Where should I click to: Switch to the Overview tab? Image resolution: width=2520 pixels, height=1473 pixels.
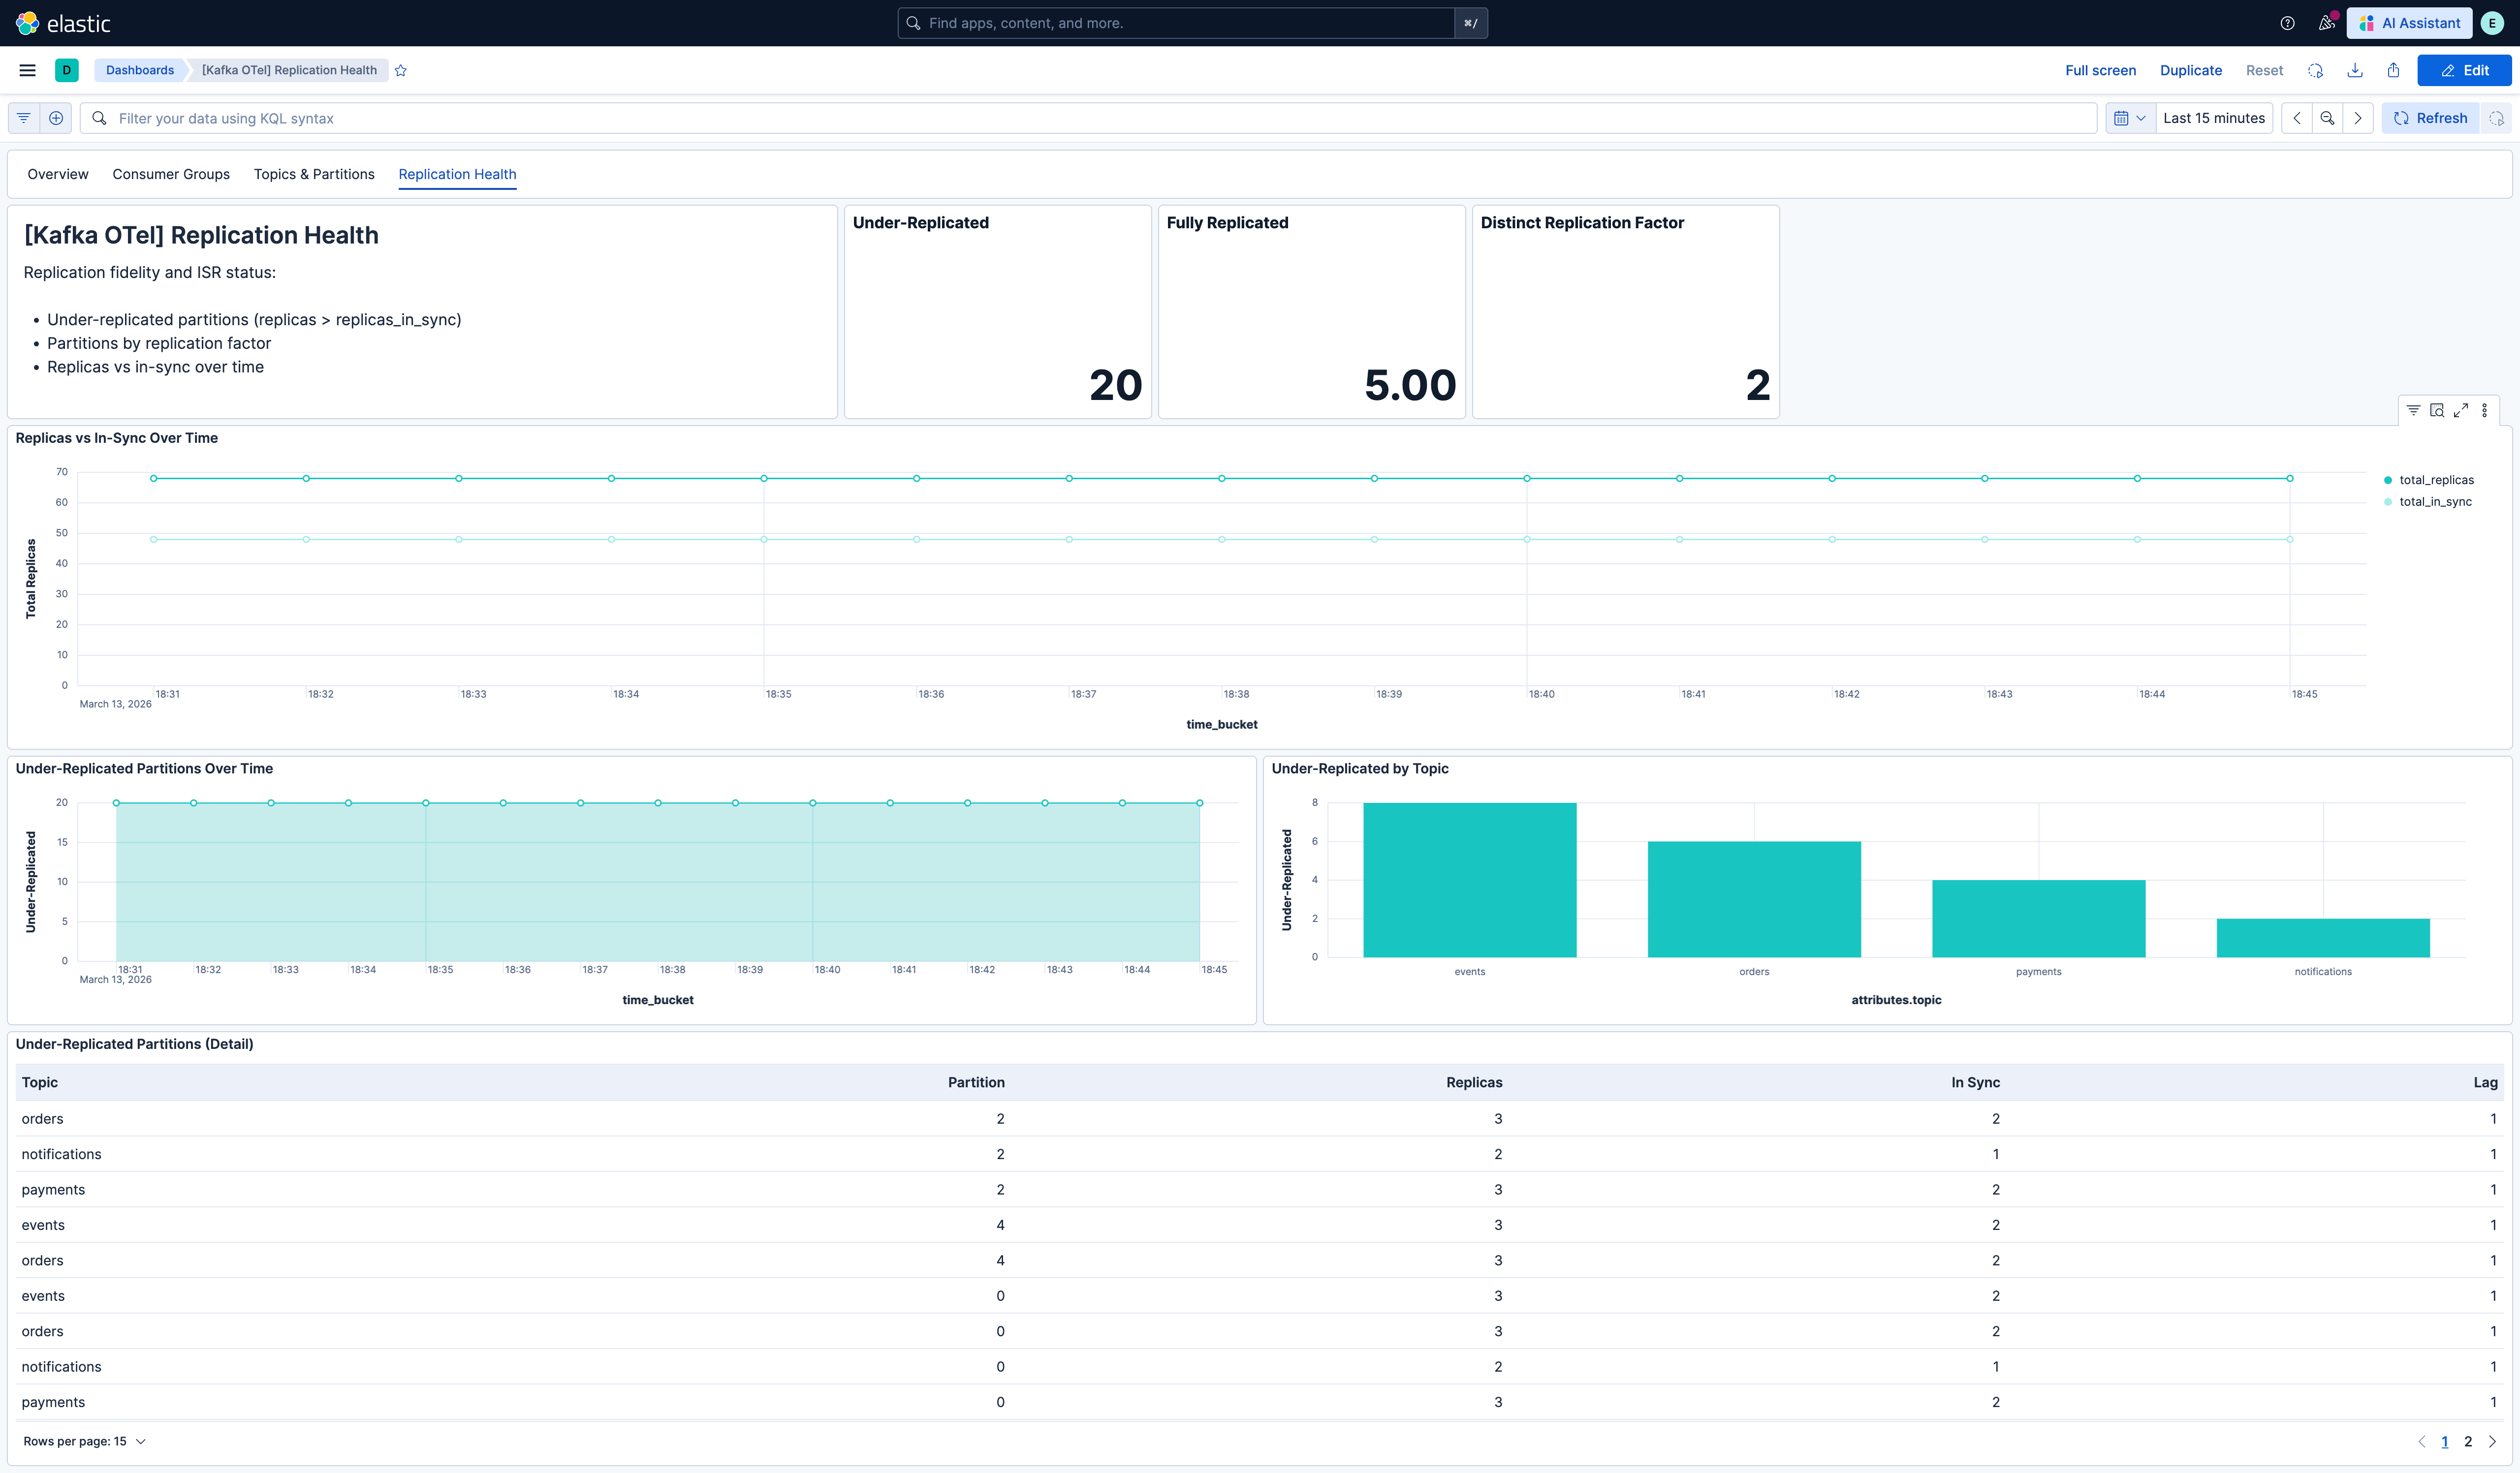pyautogui.click(x=58, y=174)
